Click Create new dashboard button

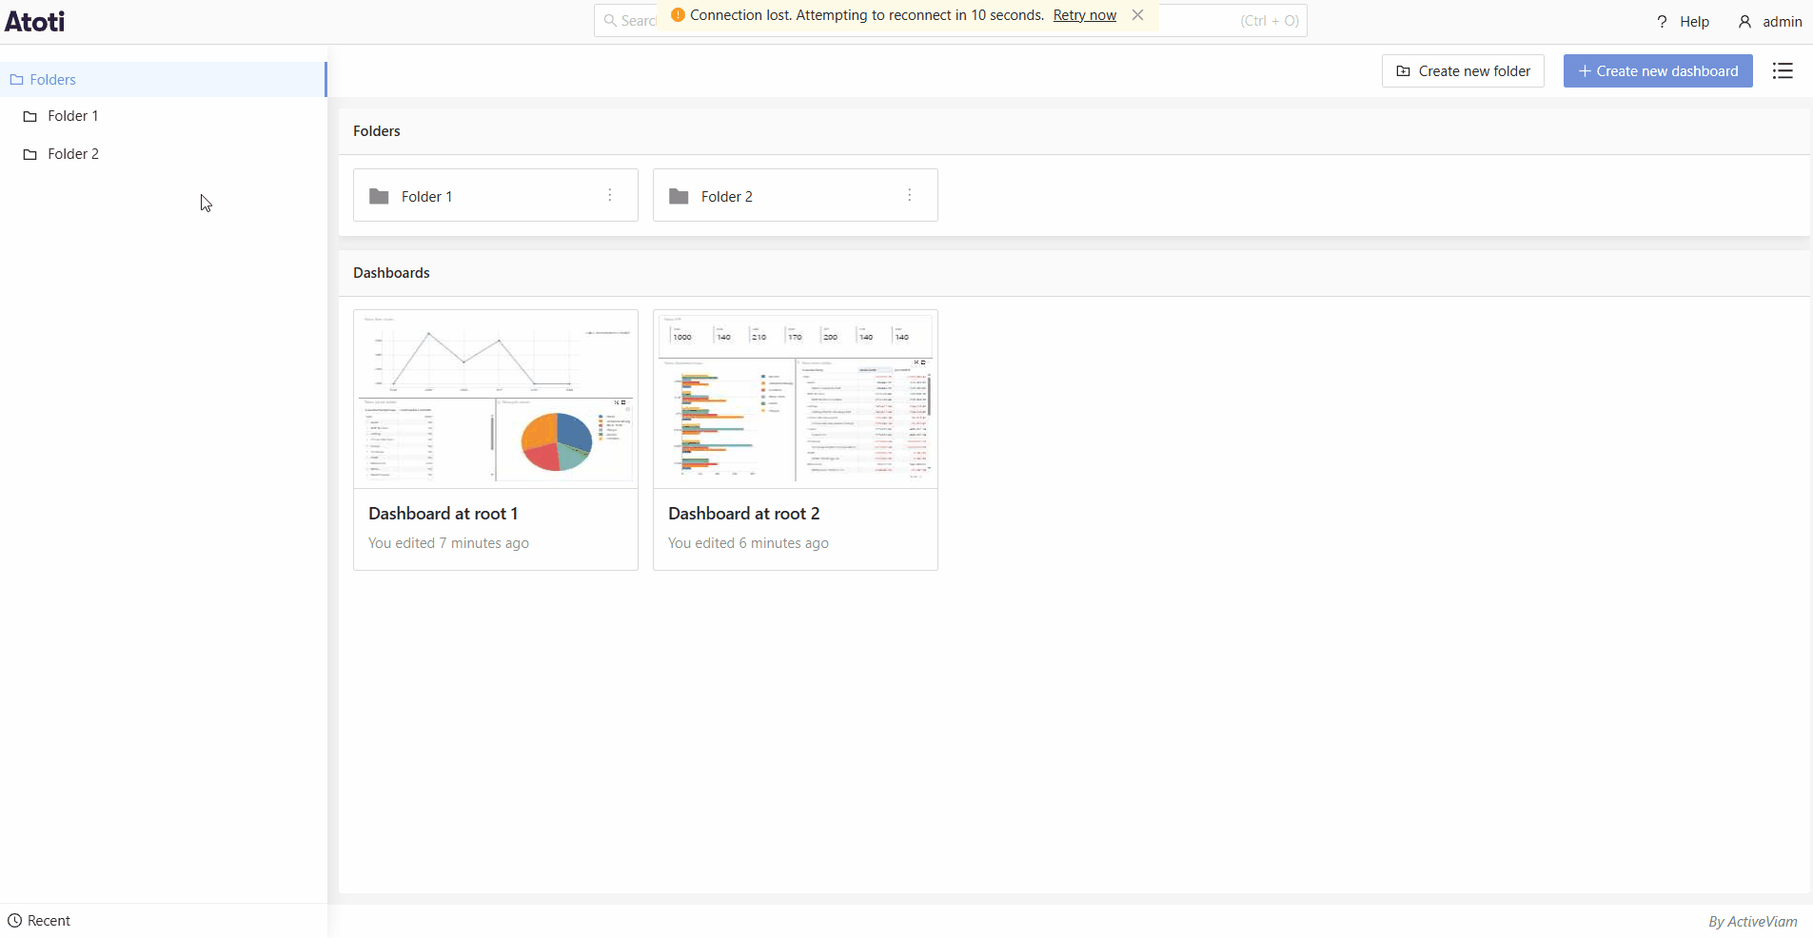click(x=1658, y=71)
